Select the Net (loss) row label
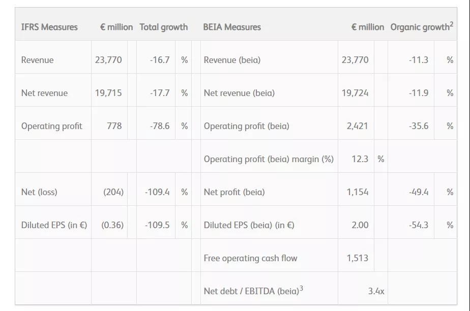 click(x=39, y=192)
